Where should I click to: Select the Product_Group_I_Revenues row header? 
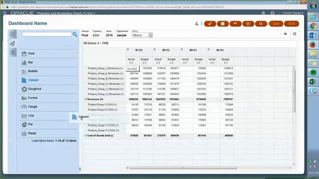point(105,69)
